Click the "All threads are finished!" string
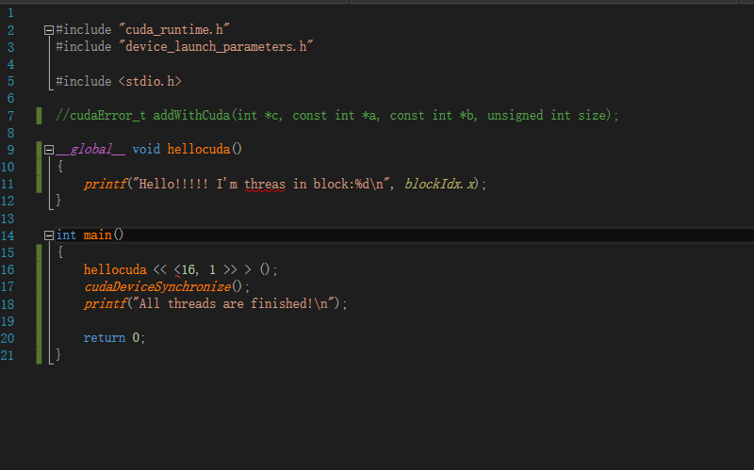Viewport: 754px width, 470px height. 233,303
